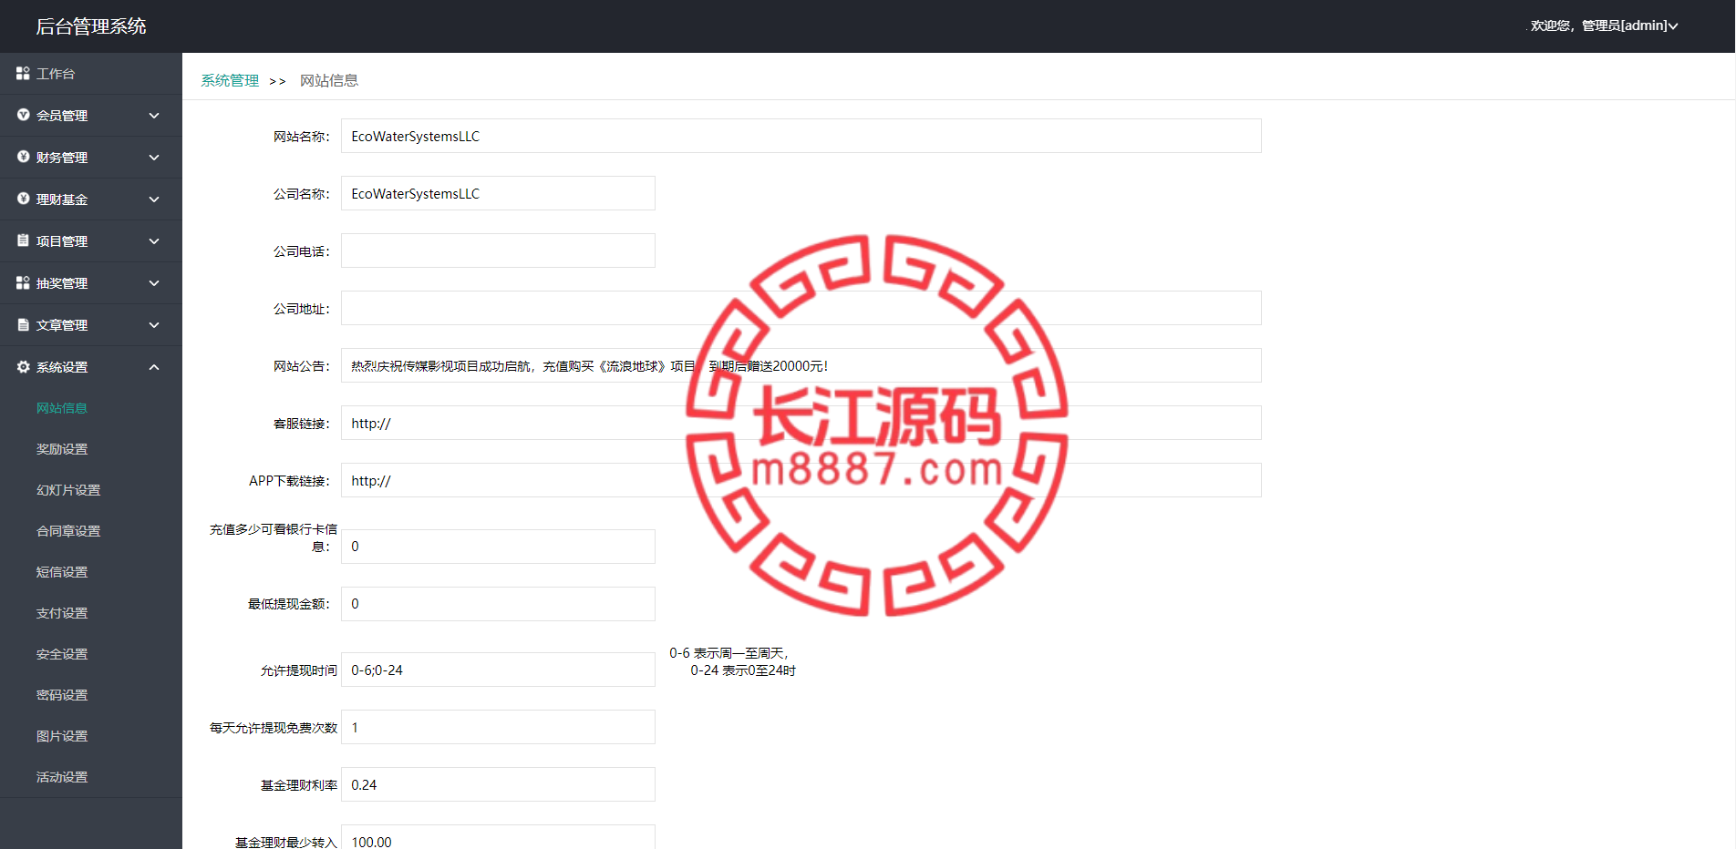Focus the 公司电话 input field
The width and height of the screenshot is (1736, 849).
(x=498, y=251)
